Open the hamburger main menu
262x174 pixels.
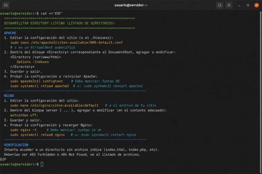pos(229,5)
